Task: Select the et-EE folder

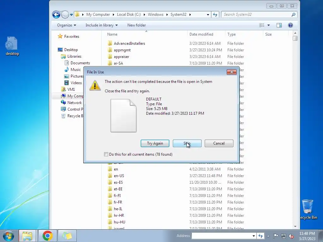Action: pos(115,189)
